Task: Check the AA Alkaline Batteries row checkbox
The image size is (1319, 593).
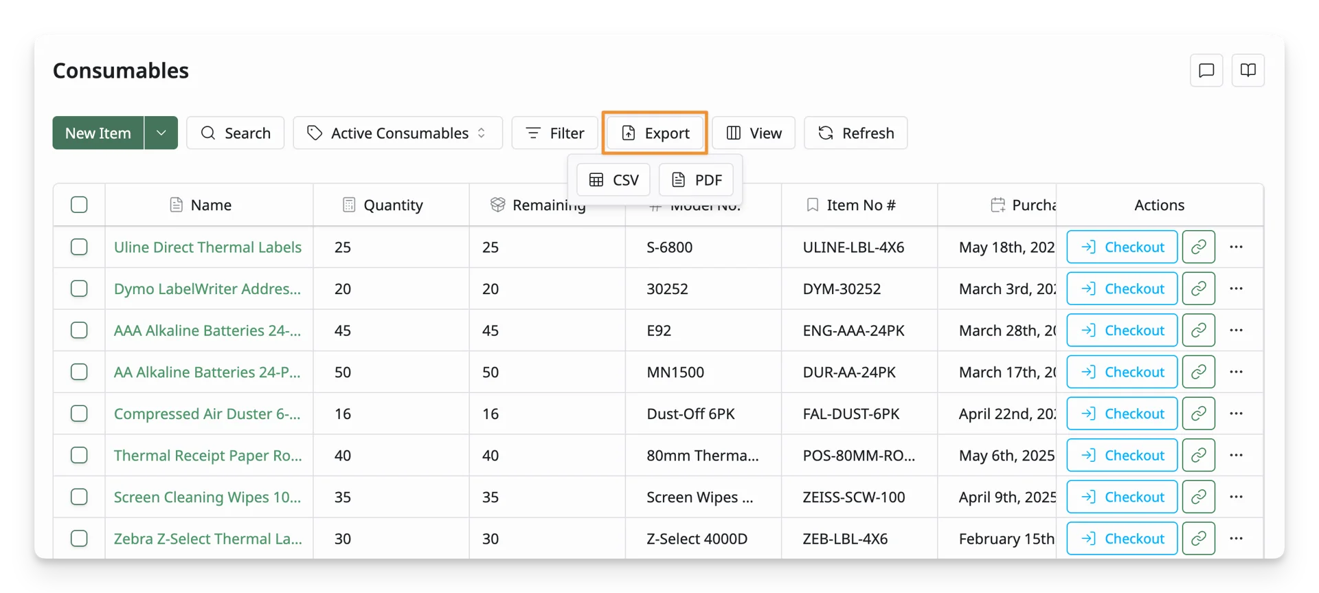Action: click(x=79, y=372)
